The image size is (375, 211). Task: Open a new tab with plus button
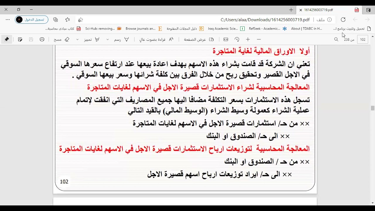coord(291,10)
